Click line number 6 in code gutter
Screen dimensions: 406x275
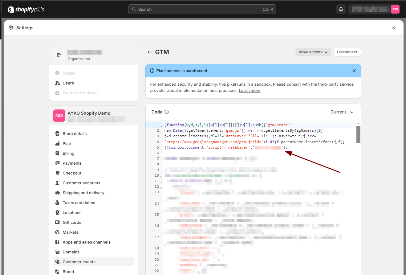[158, 153]
